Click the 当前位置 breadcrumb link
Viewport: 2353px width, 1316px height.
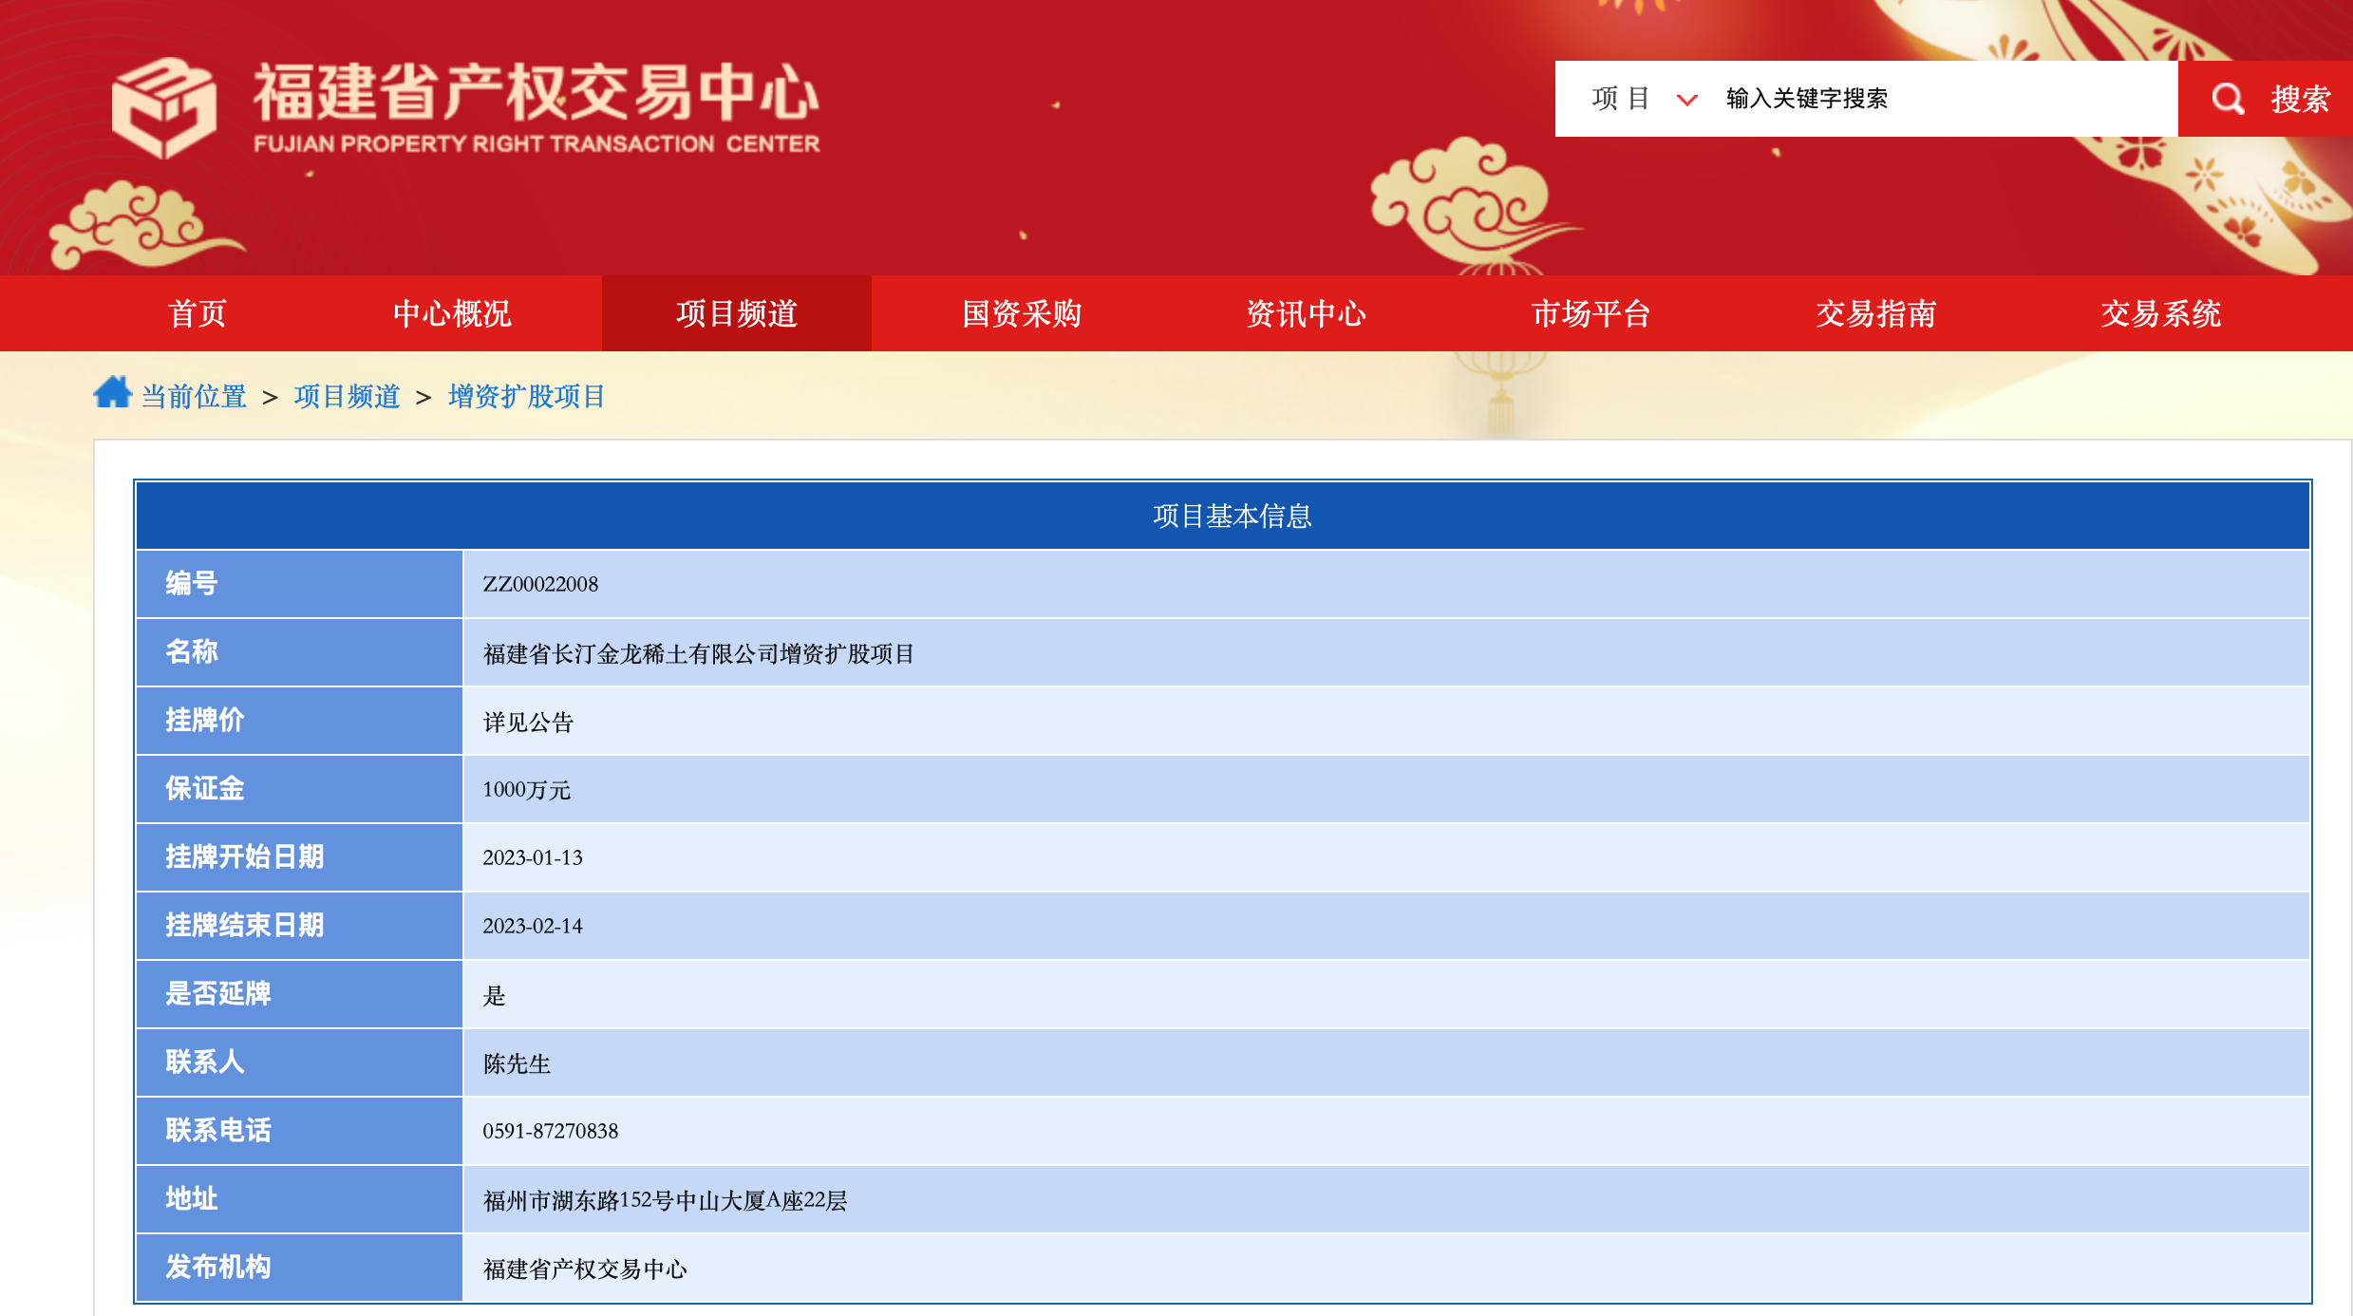[x=194, y=396]
